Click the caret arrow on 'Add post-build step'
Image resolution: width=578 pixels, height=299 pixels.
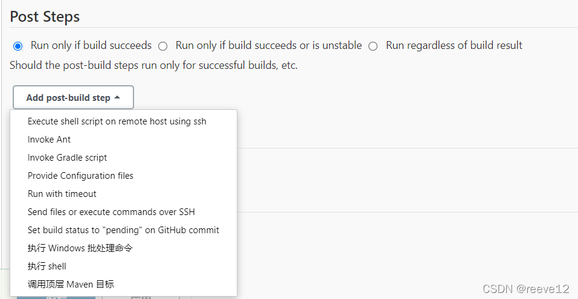(117, 97)
